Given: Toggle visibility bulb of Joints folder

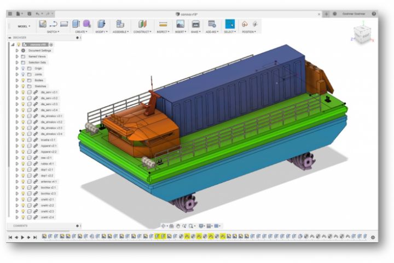Looking at the screenshot, I should coord(23,75).
